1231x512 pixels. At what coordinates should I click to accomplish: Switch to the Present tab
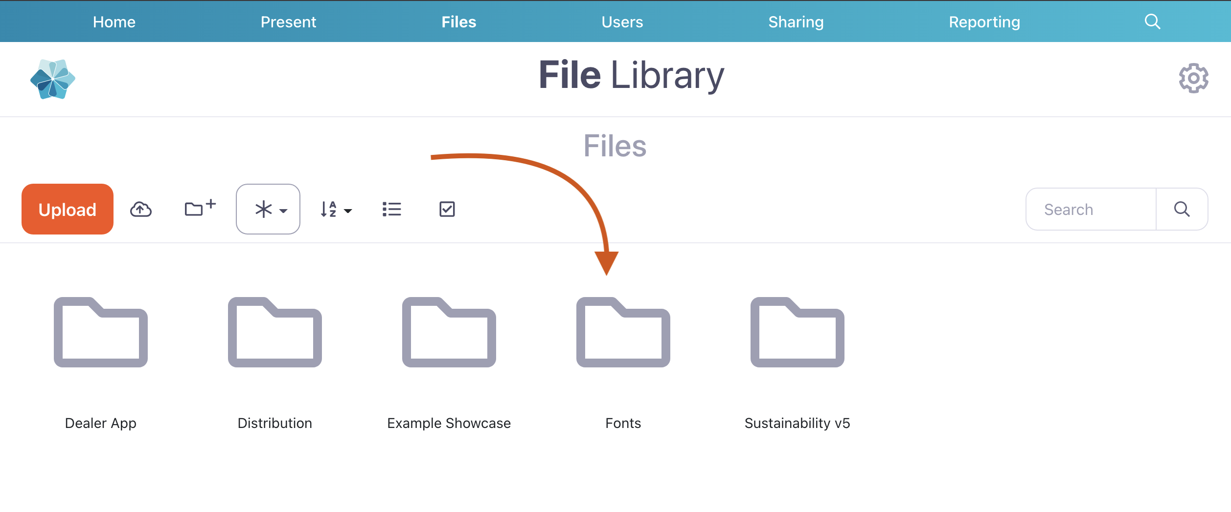point(288,21)
